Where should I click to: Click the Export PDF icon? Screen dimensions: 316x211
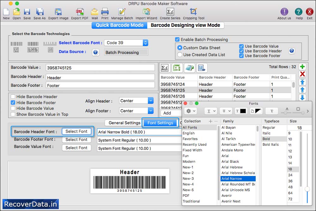[x=80, y=12]
